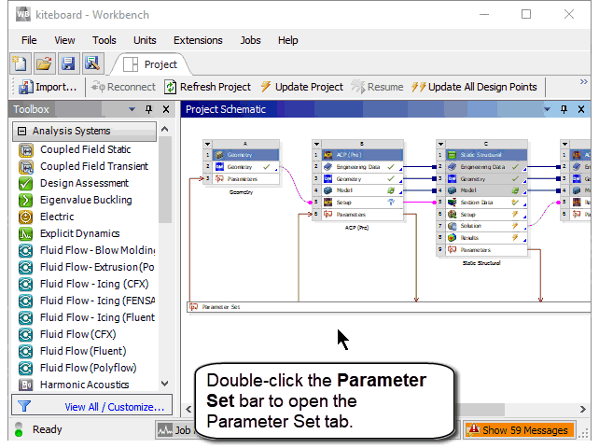Create a new project with the New icon
This screenshot has width=599, height=448.
click(x=20, y=63)
